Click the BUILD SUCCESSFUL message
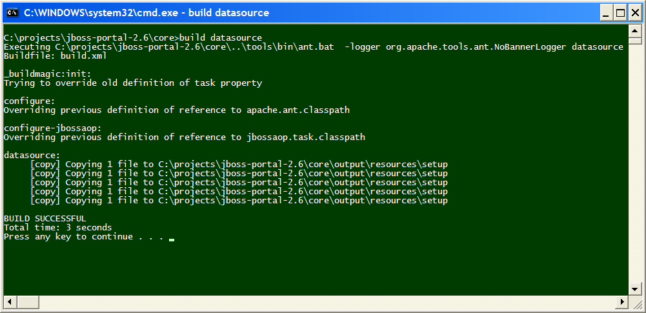The height and width of the screenshot is (313, 646). click(x=45, y=219)
